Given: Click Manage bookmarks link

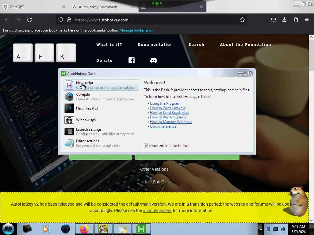Looking at the screenshot, I should pyautogui.click(x=137, y=30).
